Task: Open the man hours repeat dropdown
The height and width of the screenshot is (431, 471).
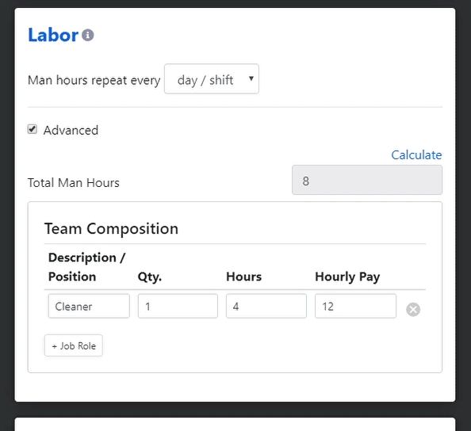Action: (212, 79)
